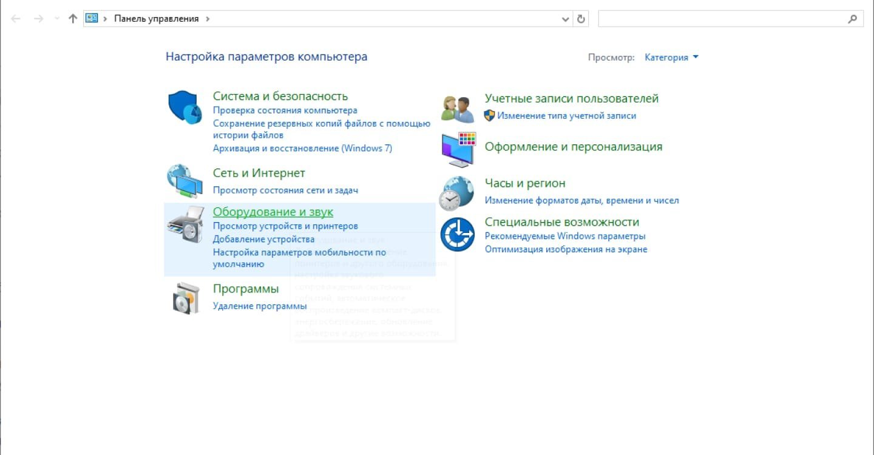Open the Network and Internet globe icon

point(185,180)
